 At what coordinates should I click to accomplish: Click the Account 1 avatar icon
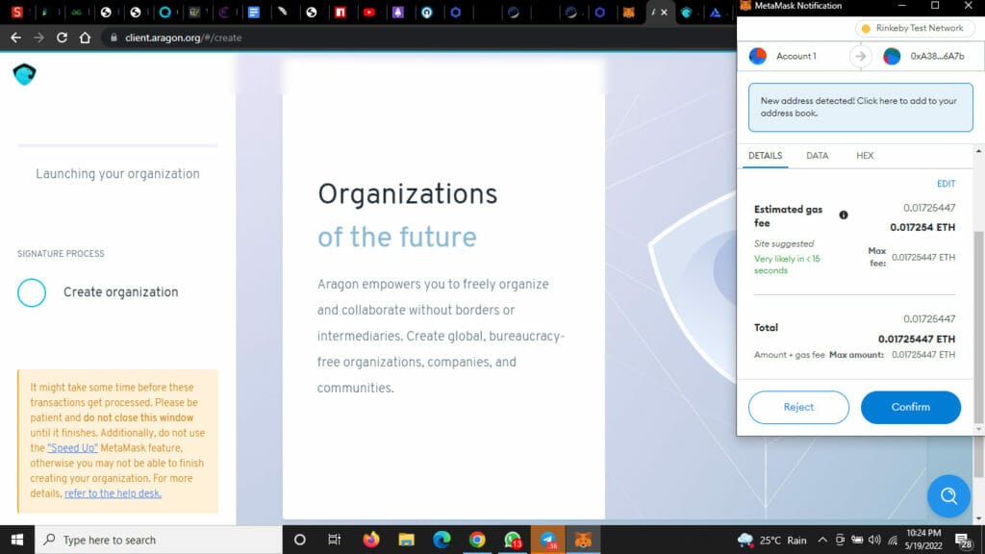tap(758, 56)
